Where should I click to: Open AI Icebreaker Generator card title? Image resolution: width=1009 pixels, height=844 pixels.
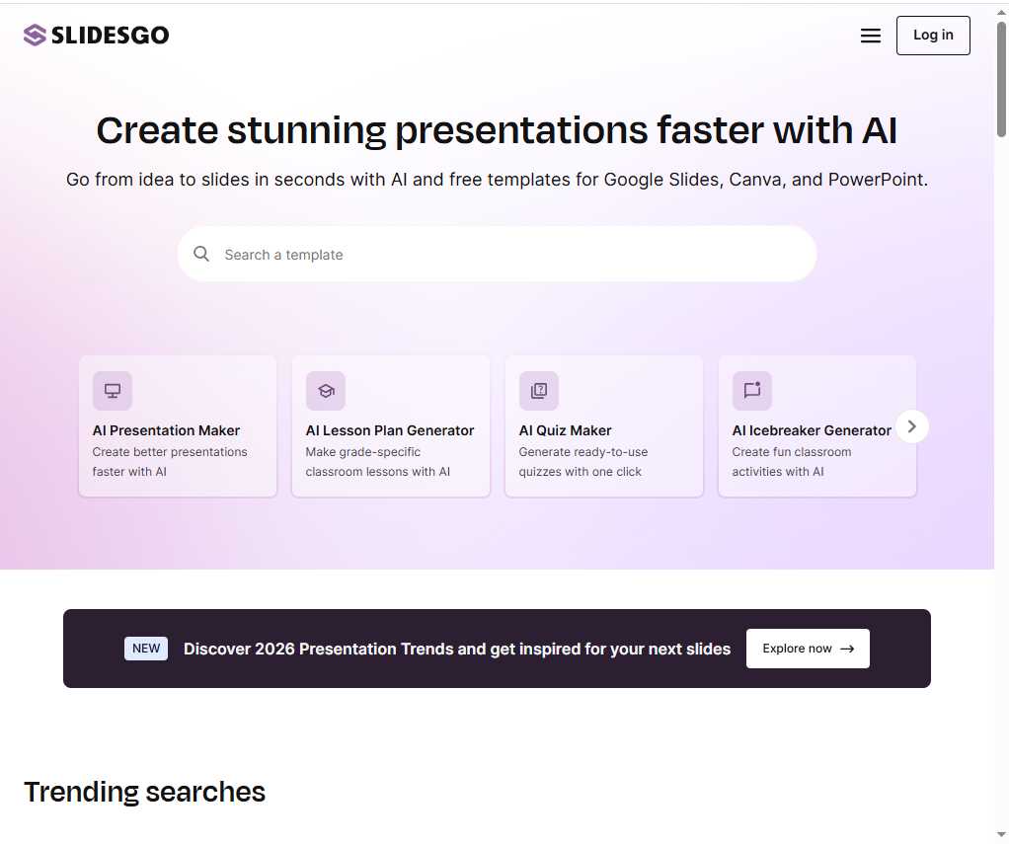tap(812, 430)
